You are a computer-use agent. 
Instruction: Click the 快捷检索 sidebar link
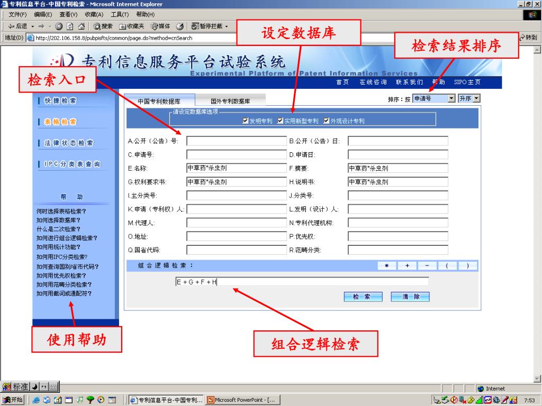click(60, 101)
